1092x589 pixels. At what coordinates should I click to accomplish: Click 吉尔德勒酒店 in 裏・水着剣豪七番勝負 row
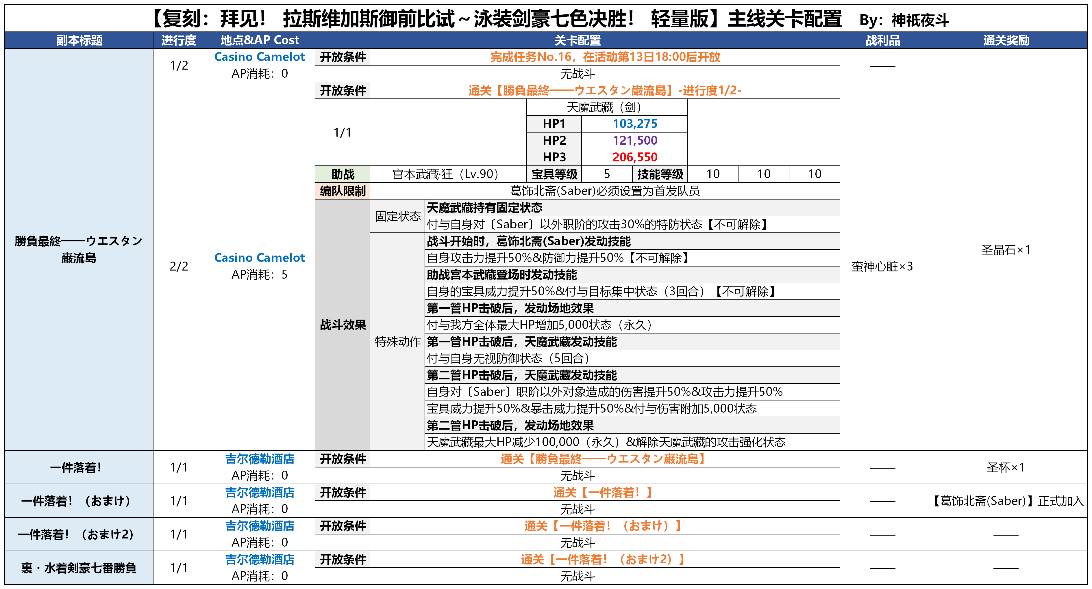[x=260, y=559]
